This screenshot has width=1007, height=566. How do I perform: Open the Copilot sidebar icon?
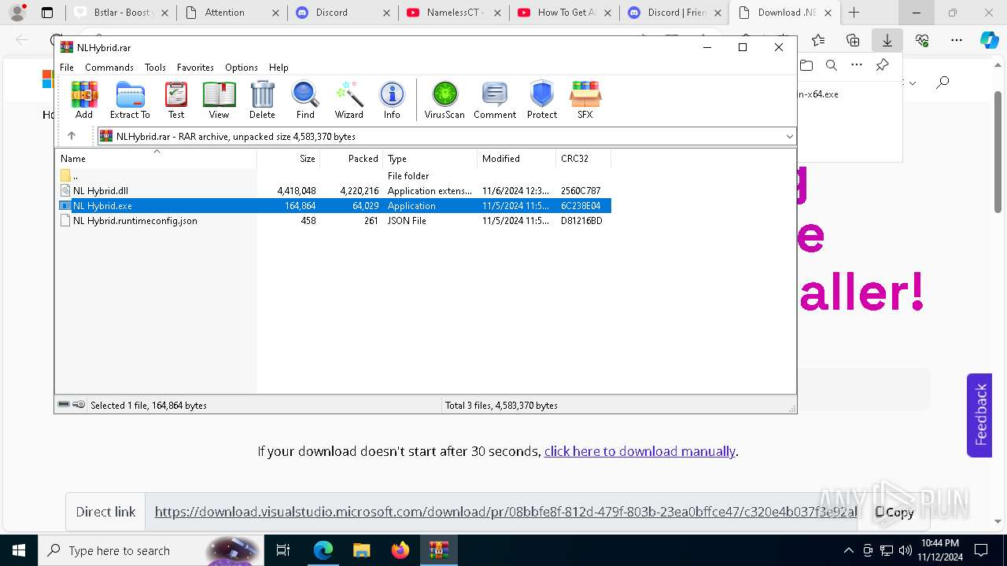point(990,40)
